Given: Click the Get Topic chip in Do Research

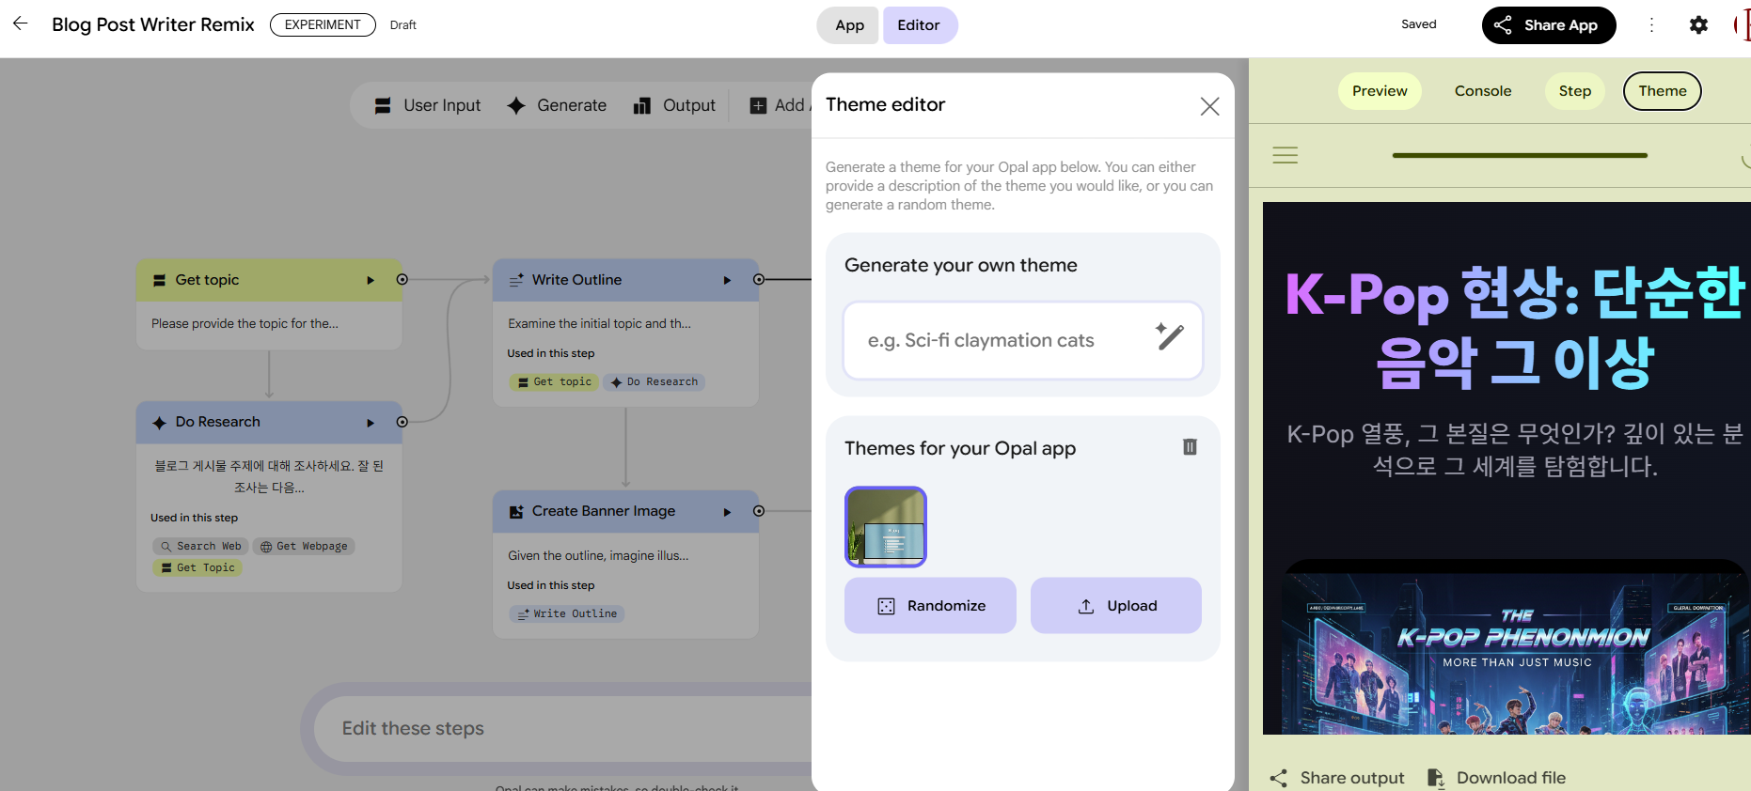Looking at the screenshot, I should click(197, 567).
